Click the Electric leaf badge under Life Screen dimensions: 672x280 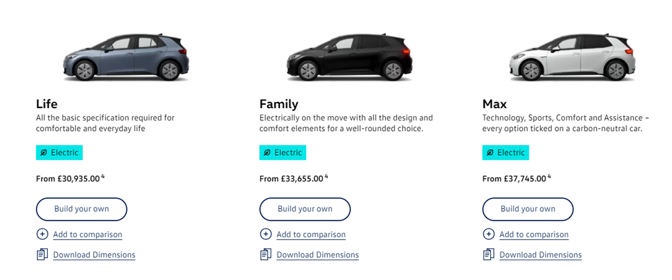click(59, 153)
